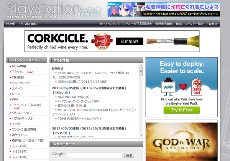
Task: Click the Google logo in レビューサーチ
Action: pyautogui.click(x=58, y=154)
